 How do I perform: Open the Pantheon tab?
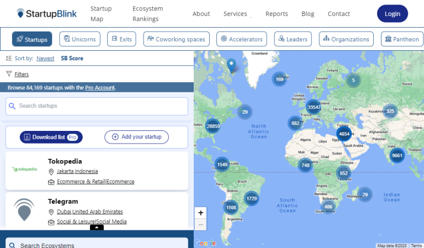(x=402, y=39)
